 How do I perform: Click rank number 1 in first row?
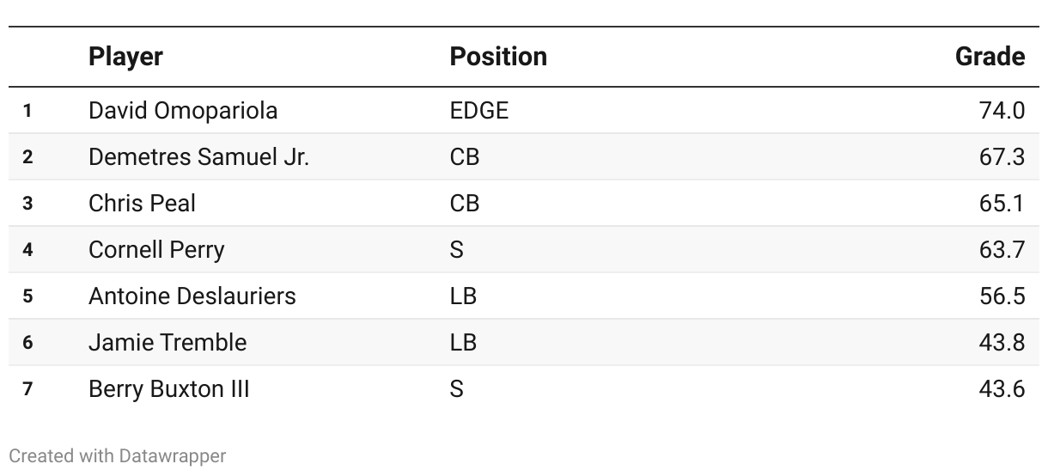(27, 111)
